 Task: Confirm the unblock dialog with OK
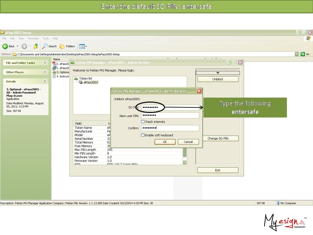pyautogui.click(x=165, y=142)
